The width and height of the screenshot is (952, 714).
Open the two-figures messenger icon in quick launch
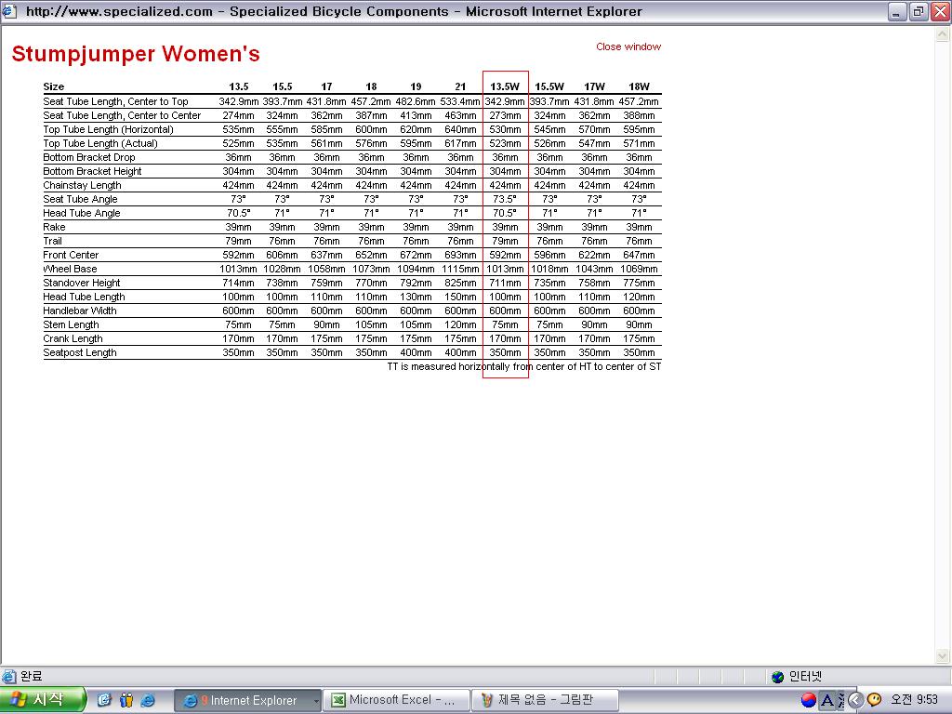126,700
